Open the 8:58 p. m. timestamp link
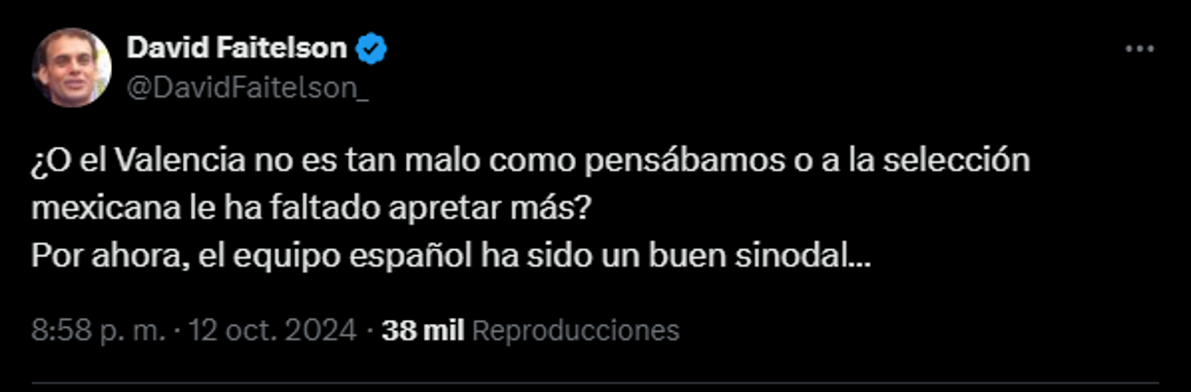Image resolution: width=1191 pixels, height=392 pixels. pos(98,331)
